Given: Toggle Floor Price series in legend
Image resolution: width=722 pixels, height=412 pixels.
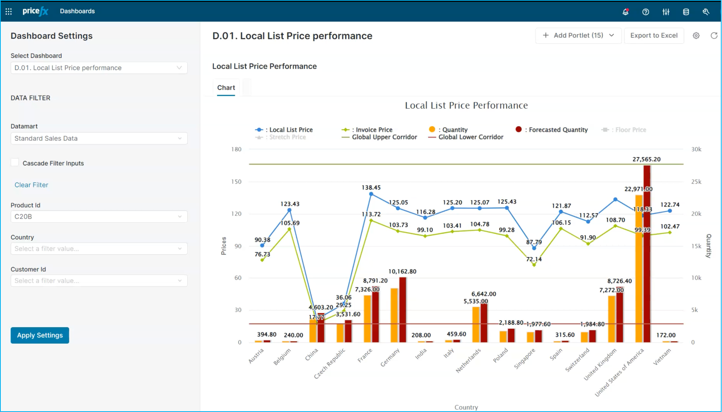Looking at the screenshot, I should tap(624, 130).
